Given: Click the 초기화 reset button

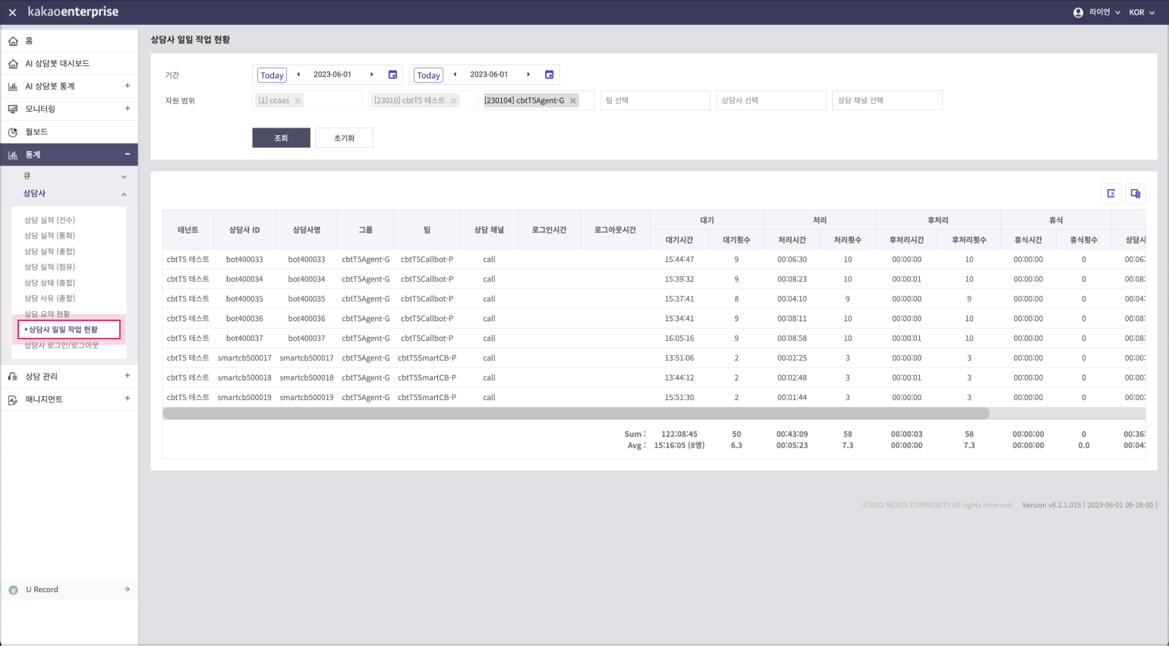Looking at the screenshot, I should coord(344,137).
